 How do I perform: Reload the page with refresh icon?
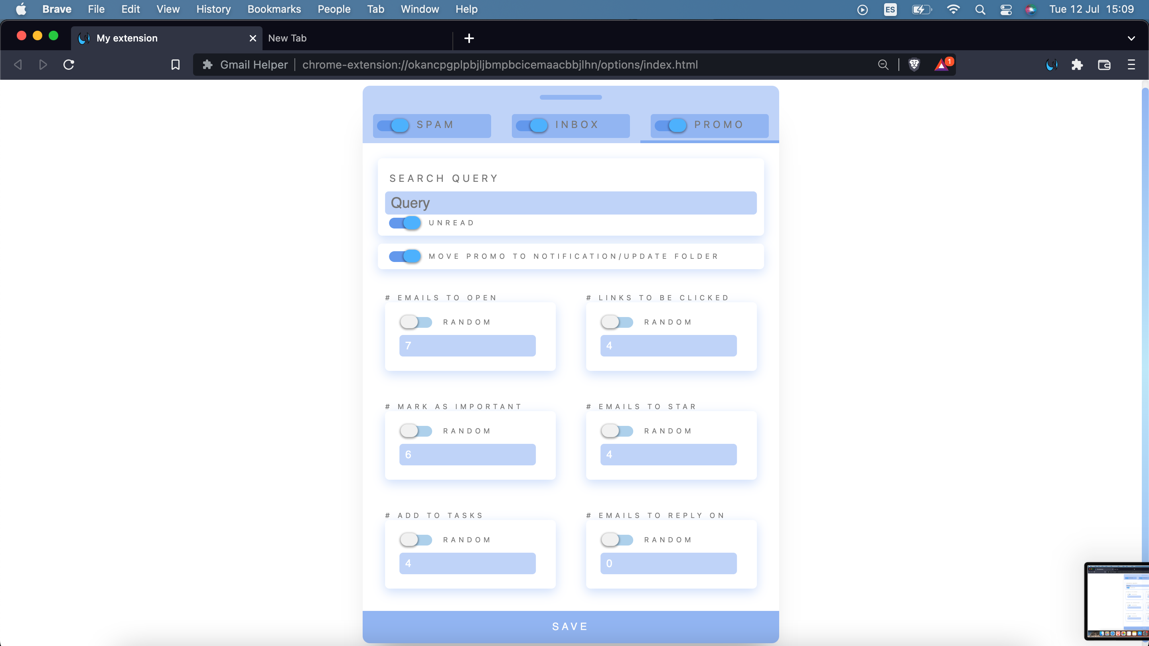pos(69,65)
